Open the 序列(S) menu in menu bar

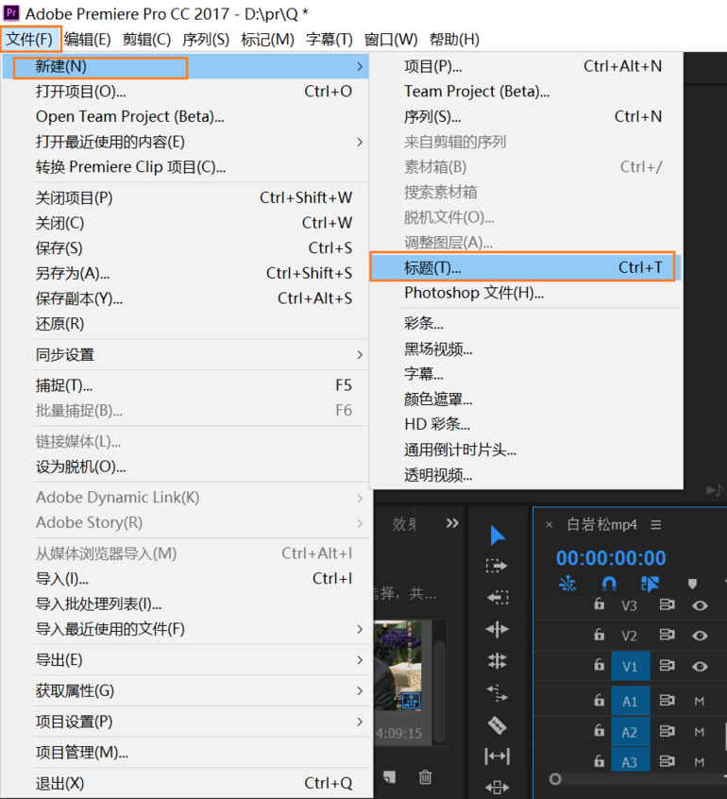click(206, 39)
